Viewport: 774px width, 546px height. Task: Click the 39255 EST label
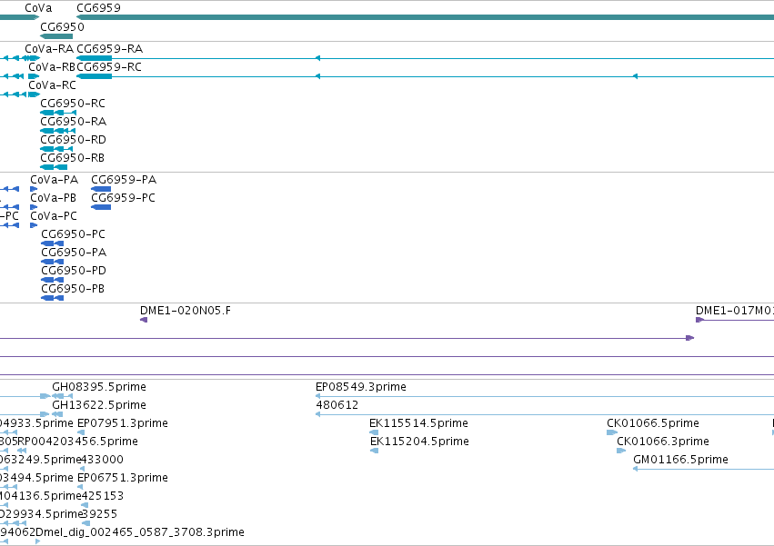pyautogui.click(x=100, y=515)
